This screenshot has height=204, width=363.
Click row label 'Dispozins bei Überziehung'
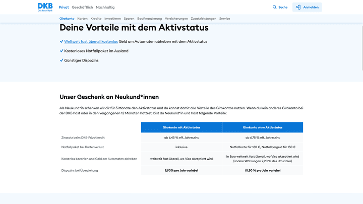(80, 170)
